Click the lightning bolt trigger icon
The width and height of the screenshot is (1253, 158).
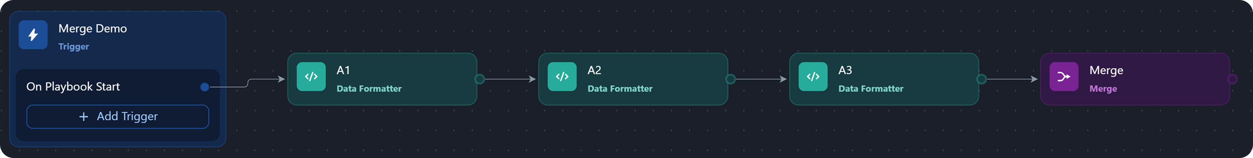33,35
